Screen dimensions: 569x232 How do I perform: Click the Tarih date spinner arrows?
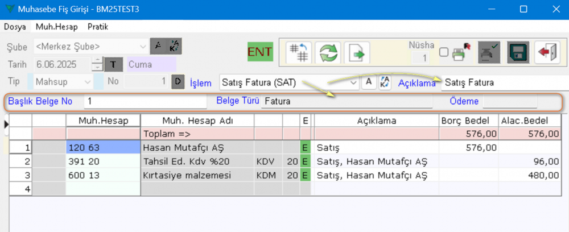pos(97,64)
